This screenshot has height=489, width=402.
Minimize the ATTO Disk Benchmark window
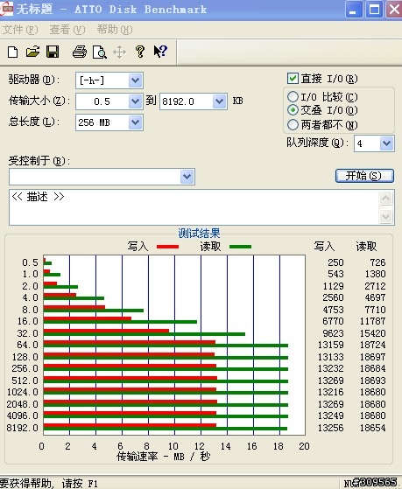[354, 10]
